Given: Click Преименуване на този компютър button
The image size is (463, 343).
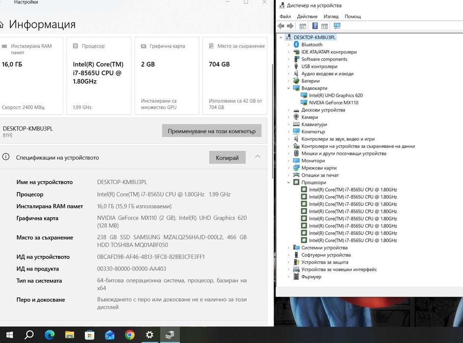Looking at the screenshot, I should pos(212,131).
